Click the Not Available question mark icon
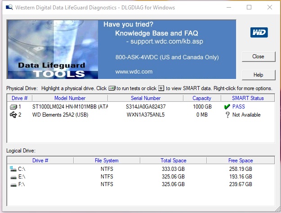Image resolution: width=281 pixels, height=213 pixels. 227,115
